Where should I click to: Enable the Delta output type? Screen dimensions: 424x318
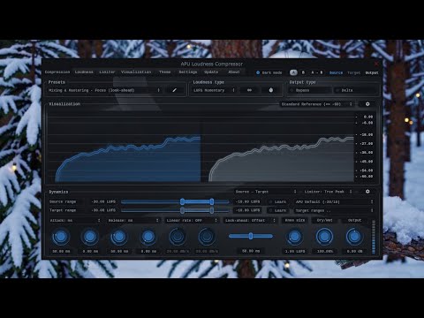[x=355, y=90]
